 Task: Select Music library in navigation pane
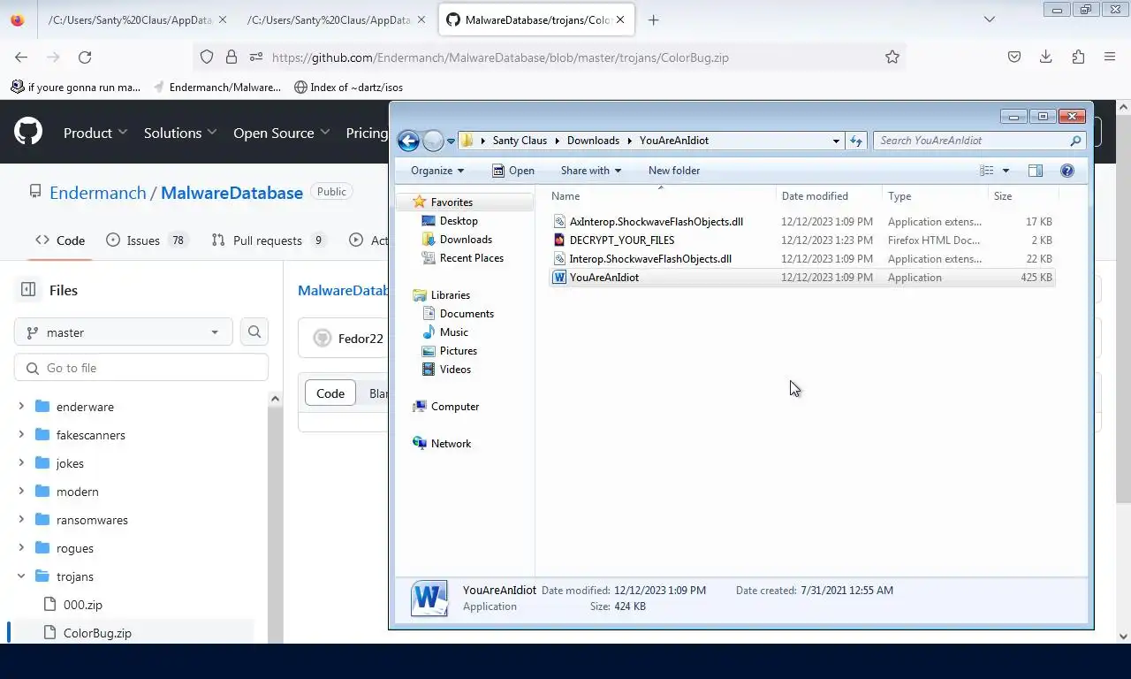click(454, 332)
